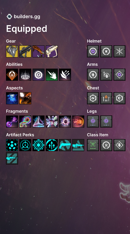Click the first Helmet mod with purple ring
This screenshot has width=130, height=234.
(93, 51)
